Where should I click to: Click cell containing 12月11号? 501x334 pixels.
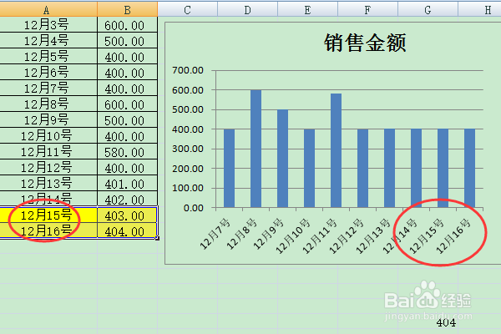pos(48,151)
